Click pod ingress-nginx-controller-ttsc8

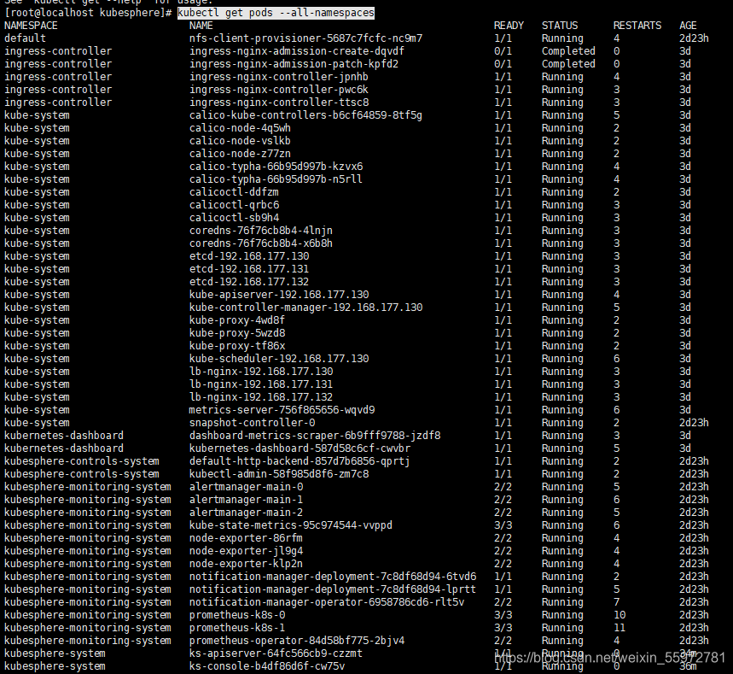[279, 102]
